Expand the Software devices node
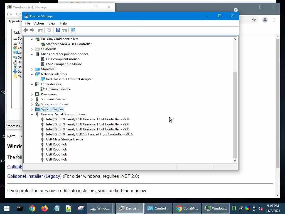285x214 pixels. pos(32,99)
